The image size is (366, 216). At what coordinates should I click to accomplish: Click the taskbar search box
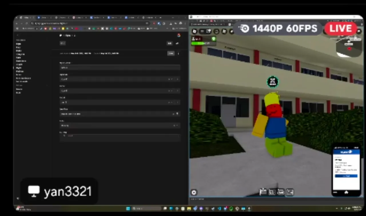point(147,209)
